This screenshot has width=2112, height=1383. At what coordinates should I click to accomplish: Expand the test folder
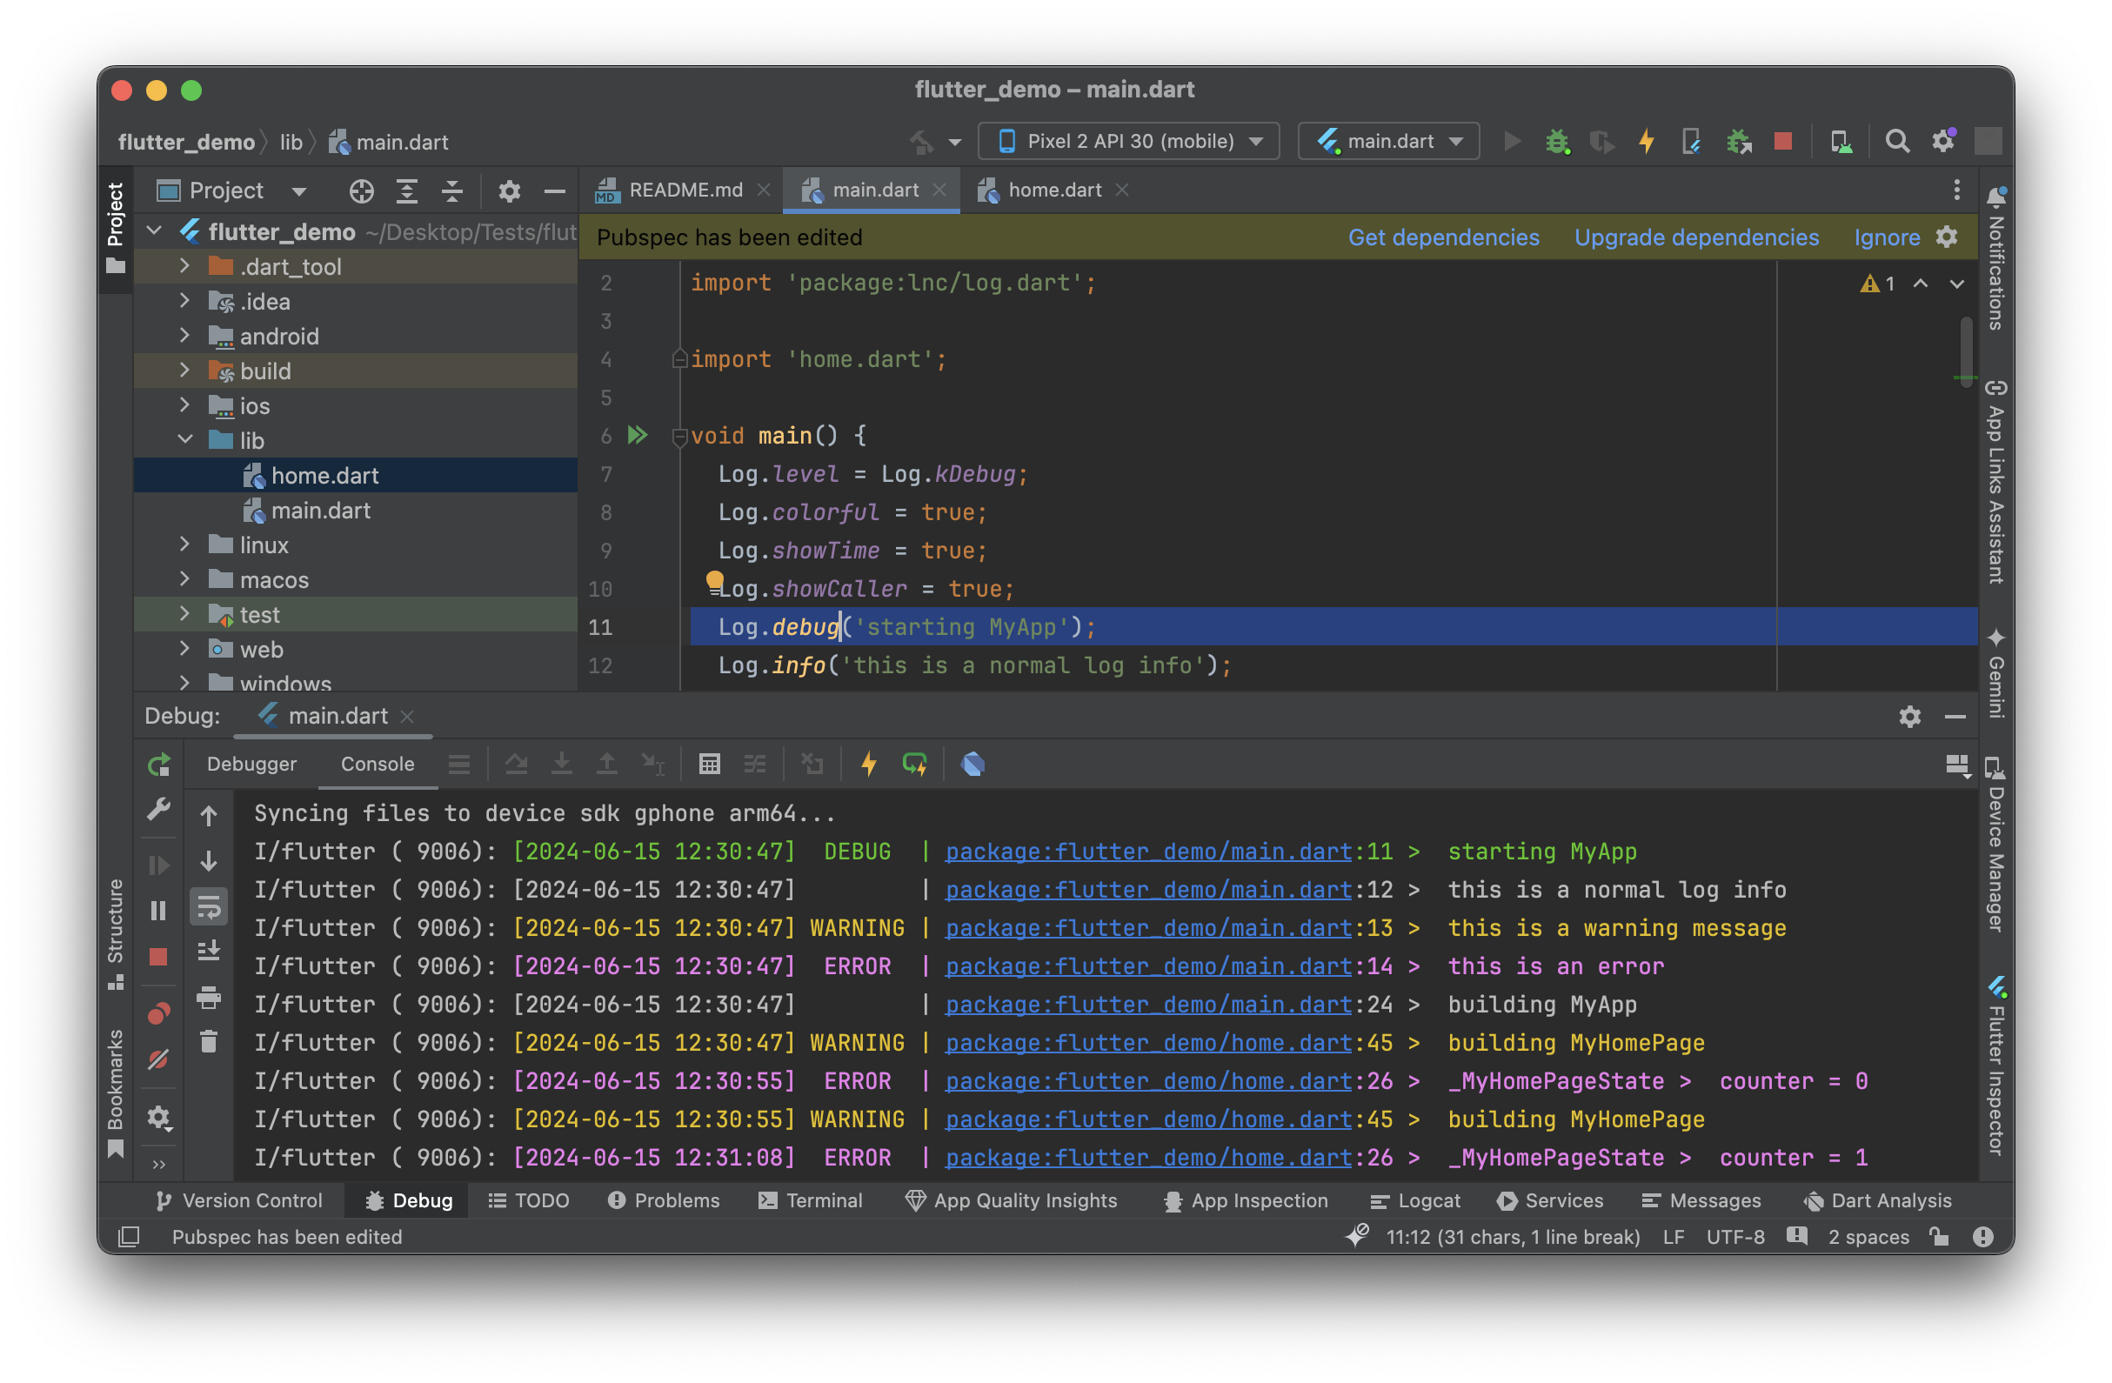184,613
